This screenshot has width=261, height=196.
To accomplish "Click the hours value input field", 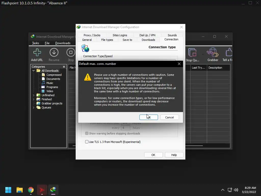I will (125, 128).
